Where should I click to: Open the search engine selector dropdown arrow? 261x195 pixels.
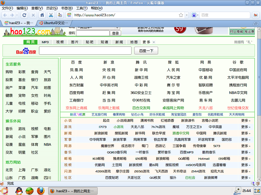click(x=198, y=15)
